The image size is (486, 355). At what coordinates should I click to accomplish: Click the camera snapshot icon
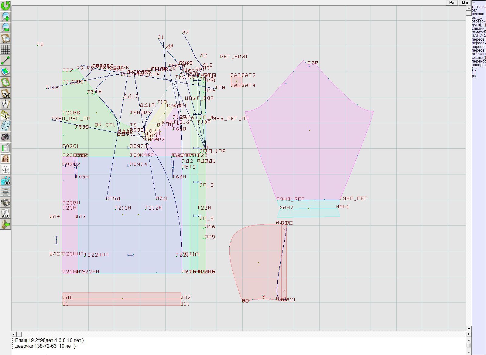point(5,137)
